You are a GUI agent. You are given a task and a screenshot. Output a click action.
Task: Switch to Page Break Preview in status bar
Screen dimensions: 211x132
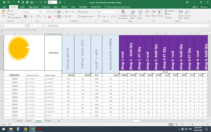pyautogui.click(x=182, y=125)
